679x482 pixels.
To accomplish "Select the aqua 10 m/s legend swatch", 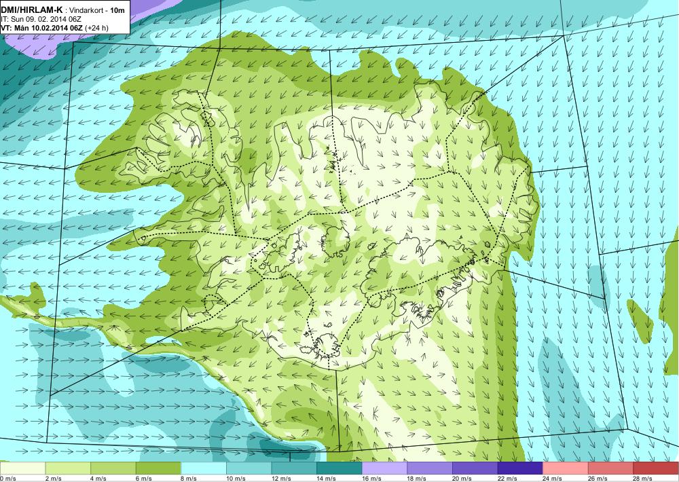I will tap(249, 468).
